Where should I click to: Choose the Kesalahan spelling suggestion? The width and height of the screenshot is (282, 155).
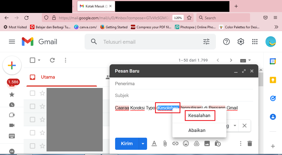tap(199, 115)
